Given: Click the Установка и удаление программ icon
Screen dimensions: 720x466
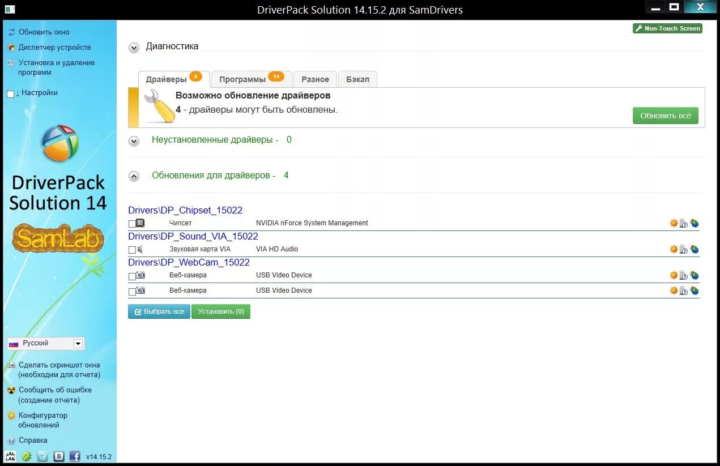Looking at the screenshot, I should pyautogui.click(x=11, y=63).
